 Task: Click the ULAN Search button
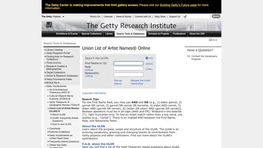149,63
